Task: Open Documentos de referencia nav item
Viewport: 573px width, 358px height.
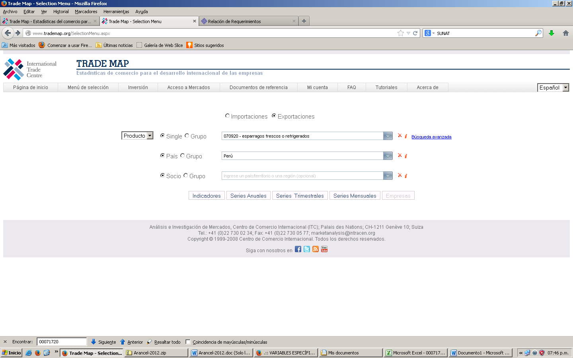Action: tap(259, 88)
